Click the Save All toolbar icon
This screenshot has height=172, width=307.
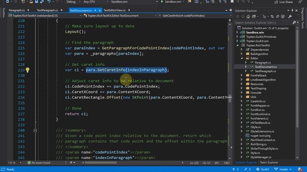[42, 2]
